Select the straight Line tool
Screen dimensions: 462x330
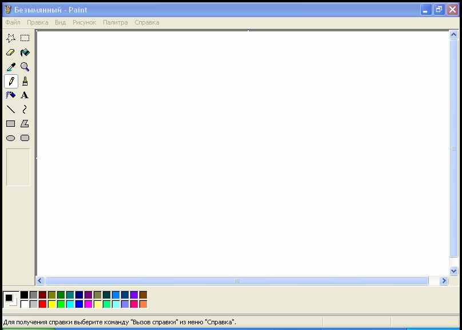11,110
